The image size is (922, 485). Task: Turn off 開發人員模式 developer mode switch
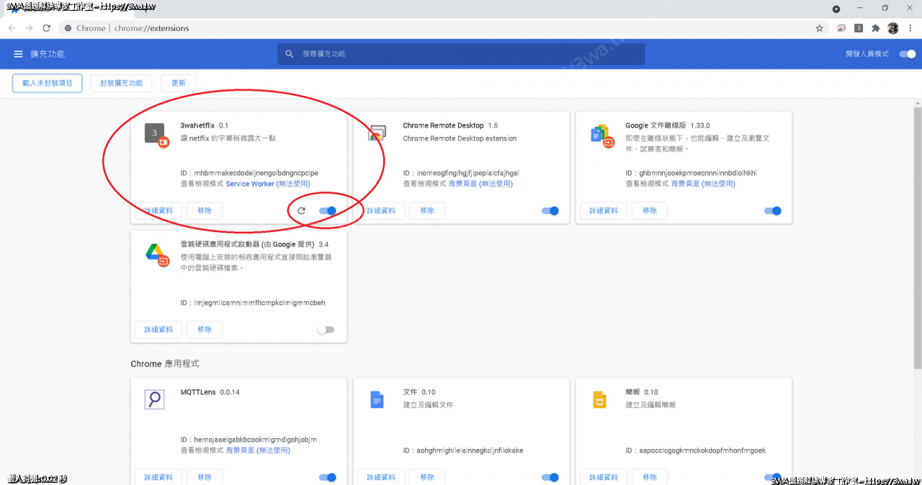point(908,54)
